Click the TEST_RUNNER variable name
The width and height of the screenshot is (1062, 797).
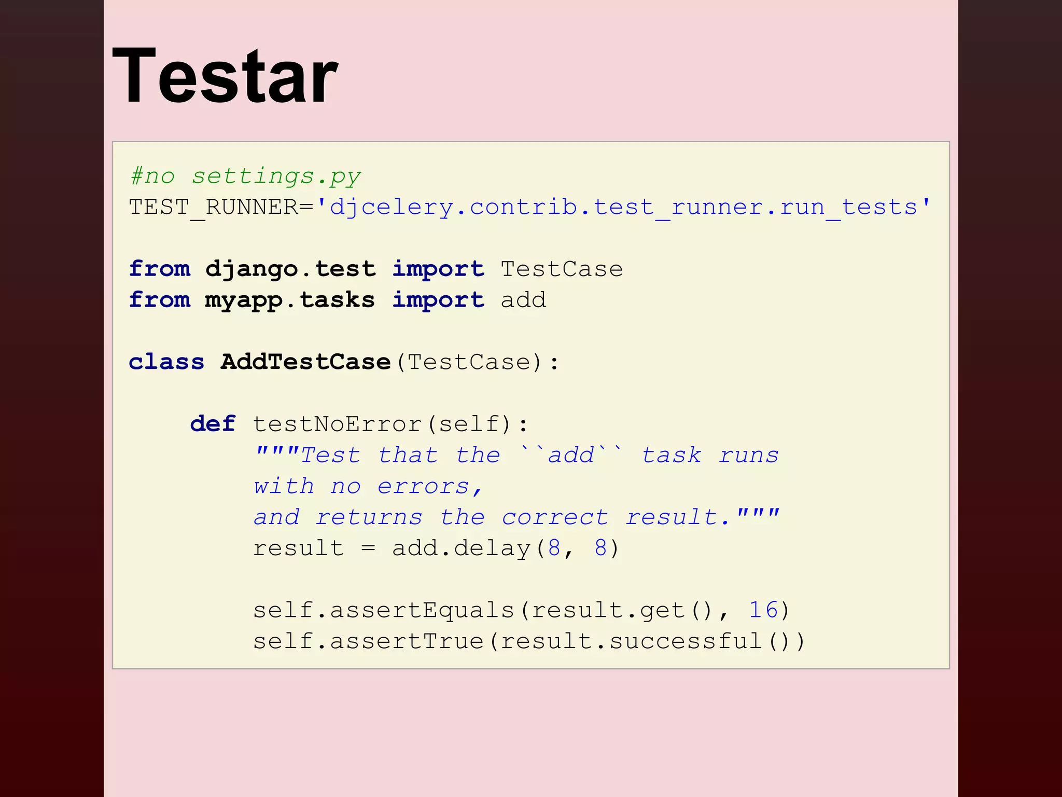coord(214,208)
